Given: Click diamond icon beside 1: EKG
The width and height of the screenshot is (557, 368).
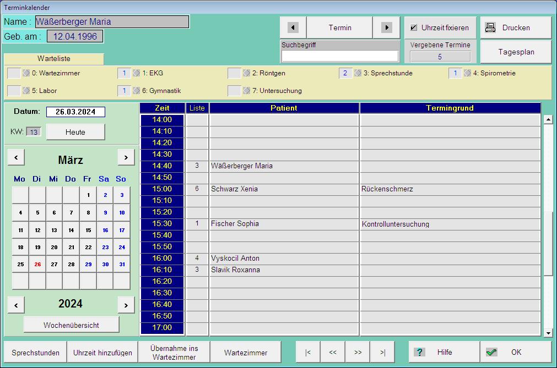Looking at the screenshot, I should (137, 73).
